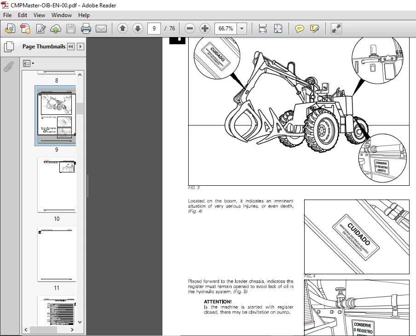Zoom out with the minus button
Viewport: 416px width, 336px height.
tap(190, 28)
